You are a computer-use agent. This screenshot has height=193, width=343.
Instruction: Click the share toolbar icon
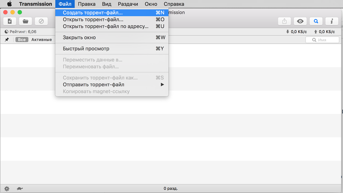point(285,21)
